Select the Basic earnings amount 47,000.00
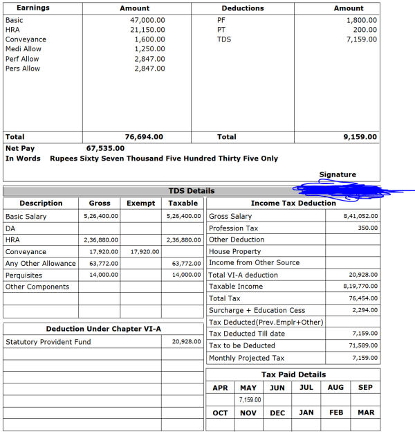 coord(148,21)
